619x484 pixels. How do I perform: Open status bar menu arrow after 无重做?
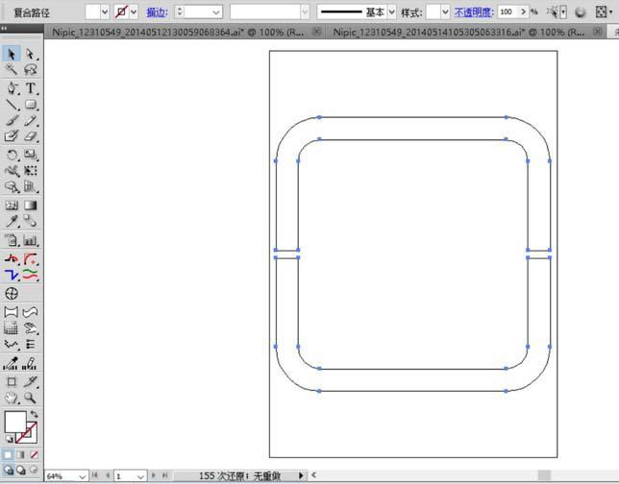tap(301, 475)
